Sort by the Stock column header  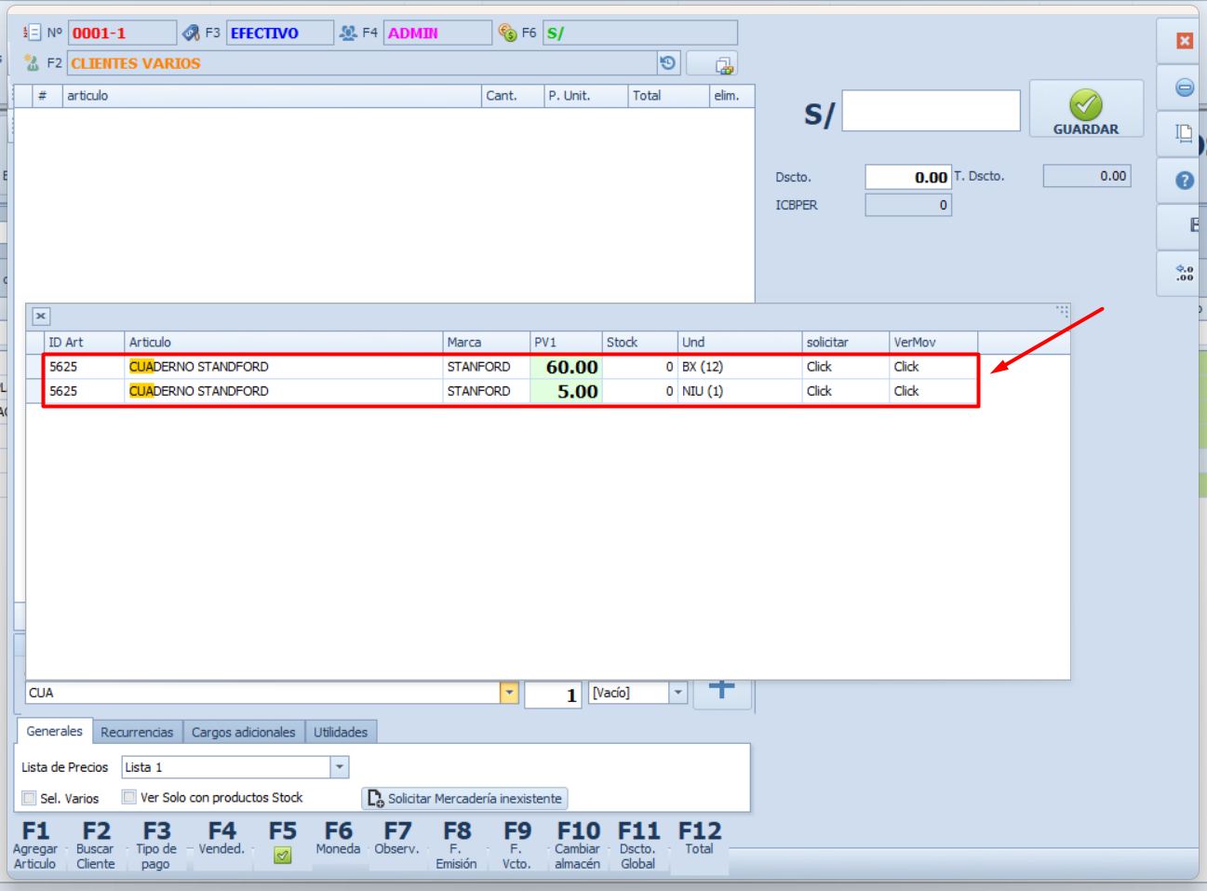click(639, 343)
